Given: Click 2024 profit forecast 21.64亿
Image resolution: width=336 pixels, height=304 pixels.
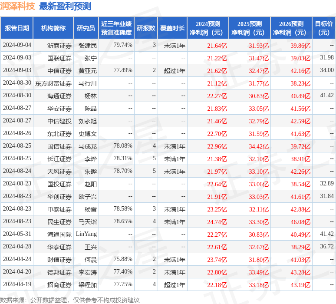Looking at the screenshot, I should [217, 46].
